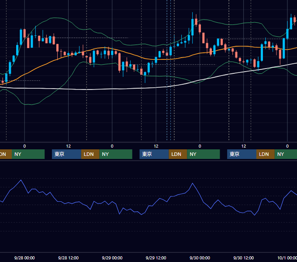Pick the 9/29 12:00 date label
297x262 pixels.
(x=156, y=258)
